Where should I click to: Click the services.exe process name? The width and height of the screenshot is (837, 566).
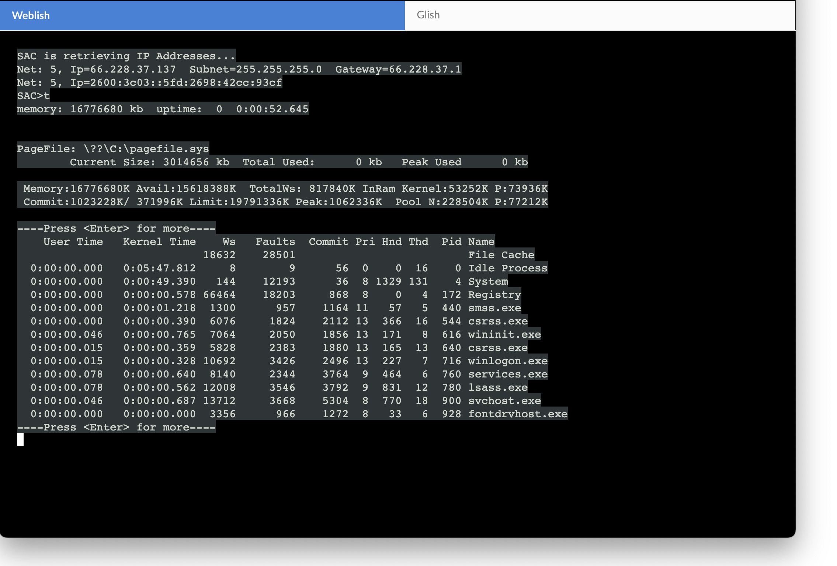coord(507,375)
